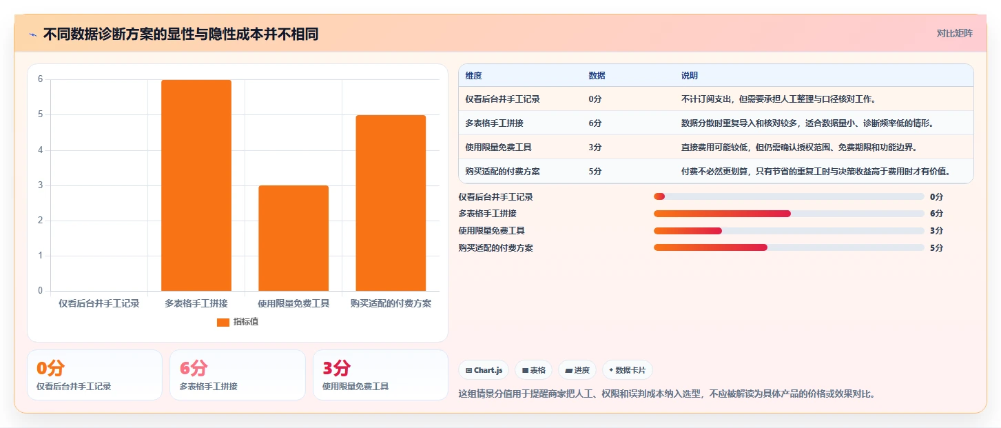This screenshot has width=1001, height=428.
Task: Click table cell 仅看后台并手工记录
Action: pos(502,99)
